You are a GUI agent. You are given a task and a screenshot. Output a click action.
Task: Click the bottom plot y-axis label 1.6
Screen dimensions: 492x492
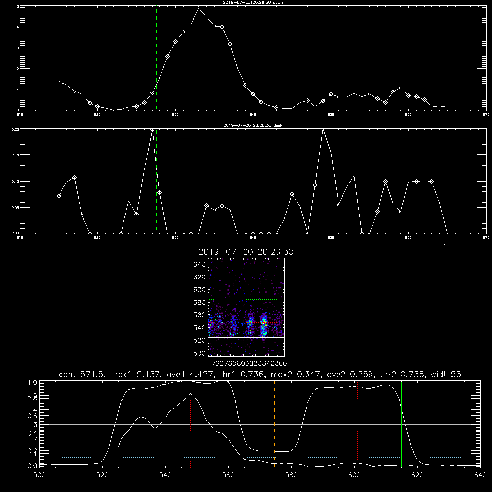click(x=32, y=383)
